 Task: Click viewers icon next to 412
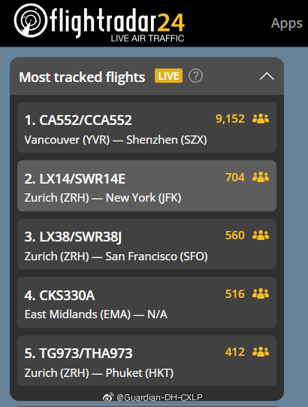pyautogui.click(x=261, y=352)
